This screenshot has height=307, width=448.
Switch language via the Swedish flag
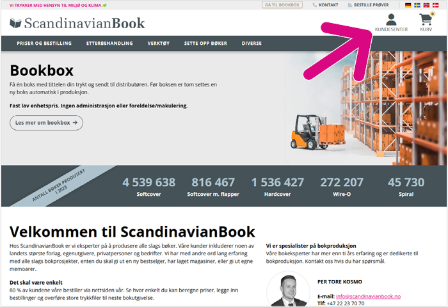pyautogui.click(x=417, y=5)
